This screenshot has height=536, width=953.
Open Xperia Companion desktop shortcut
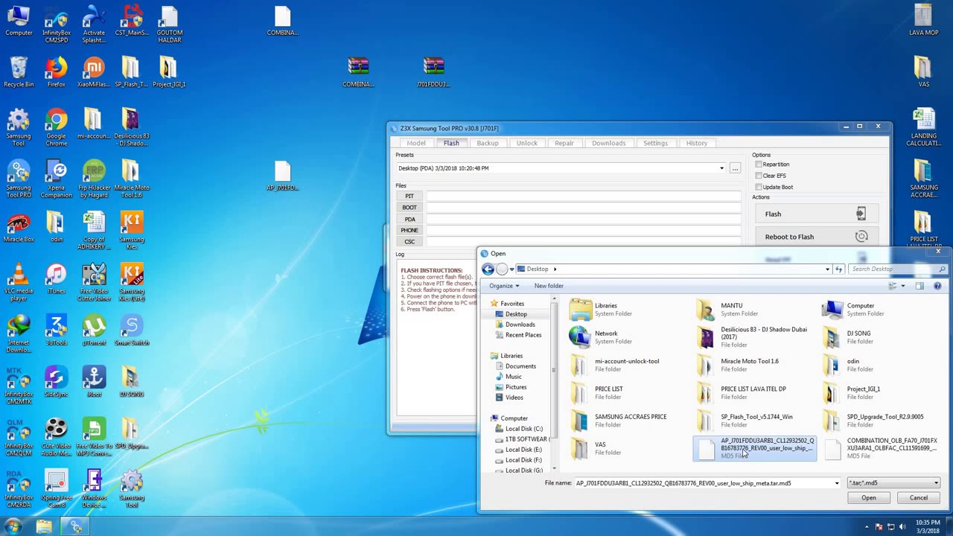(x=56, y=179)
